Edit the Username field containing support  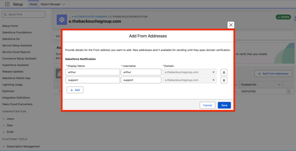click(x=141, y=80)
